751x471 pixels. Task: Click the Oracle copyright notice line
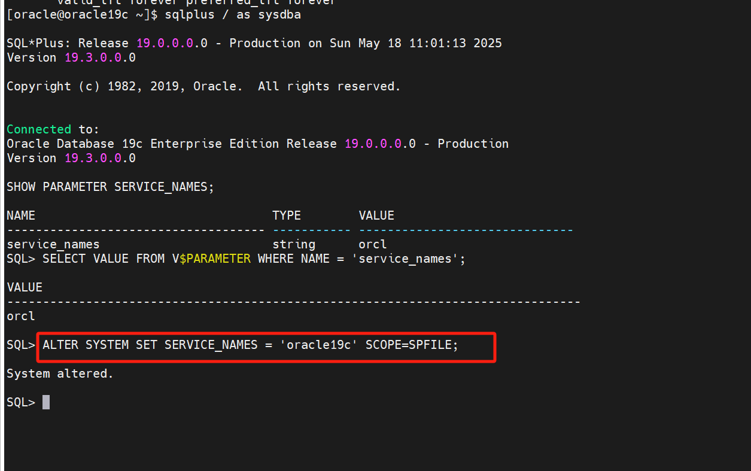[203, 86]
